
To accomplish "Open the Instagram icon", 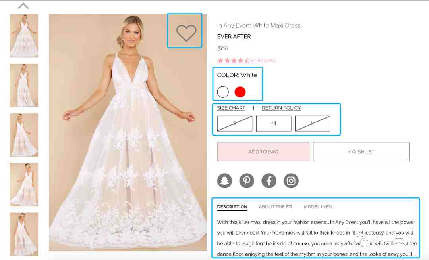I will coord(291,181).
